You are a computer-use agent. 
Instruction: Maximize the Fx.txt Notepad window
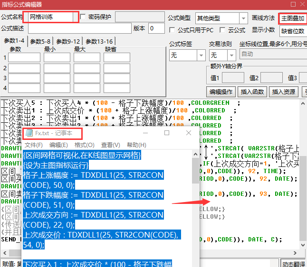click(167, 133)
